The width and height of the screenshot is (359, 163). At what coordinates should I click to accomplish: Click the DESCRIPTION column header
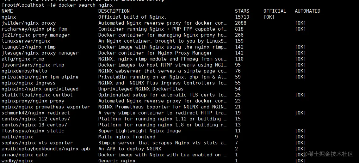pyautogui.click(x=114, y=11)
